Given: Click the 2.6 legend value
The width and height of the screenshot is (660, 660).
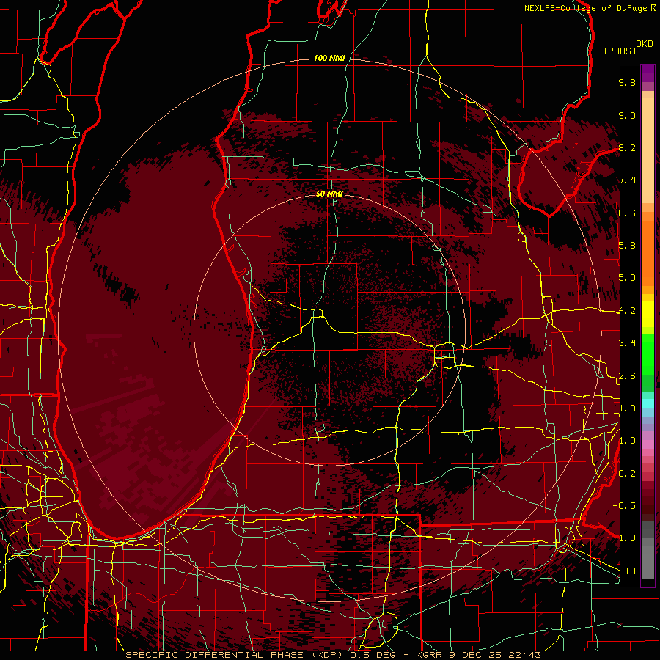Looking at the screenshot, I should [627, 376].
